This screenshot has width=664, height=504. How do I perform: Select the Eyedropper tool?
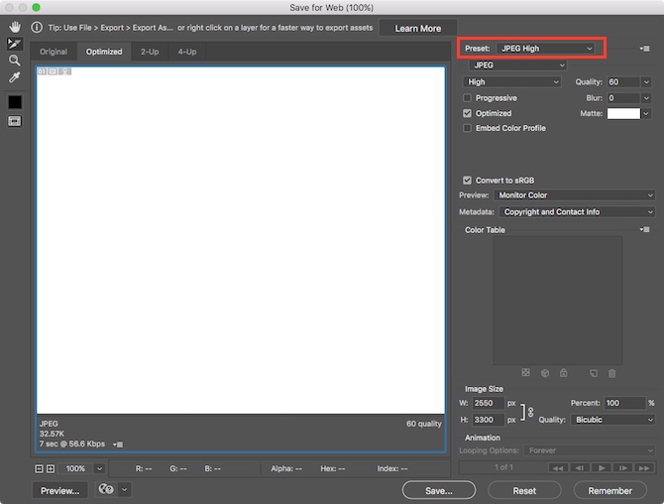tap(15, 77)
